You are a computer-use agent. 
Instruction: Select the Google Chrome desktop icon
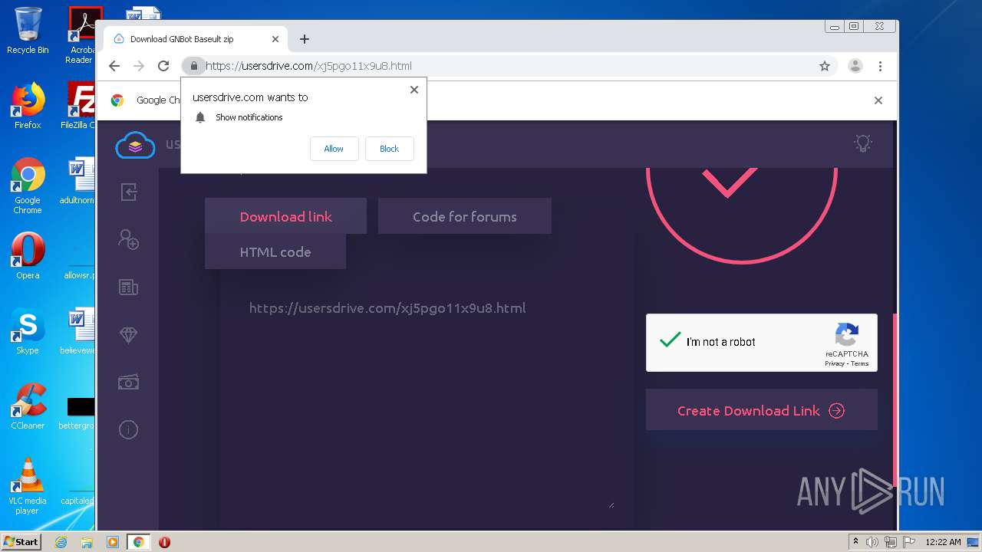[28, 186]
